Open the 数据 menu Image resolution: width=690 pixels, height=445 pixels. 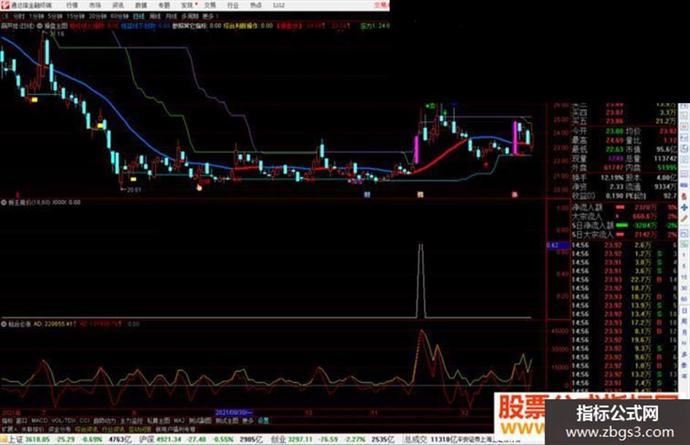pos(141,5)
